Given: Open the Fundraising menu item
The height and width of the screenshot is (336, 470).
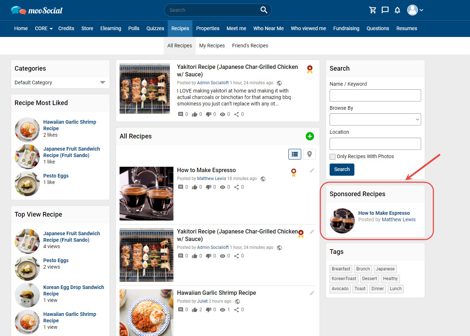Looking at the screenshot, I should click(x=346, y=28).
